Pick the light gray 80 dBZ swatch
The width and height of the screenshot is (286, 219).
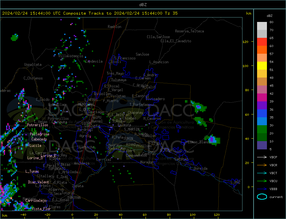(x=262, y=26)
